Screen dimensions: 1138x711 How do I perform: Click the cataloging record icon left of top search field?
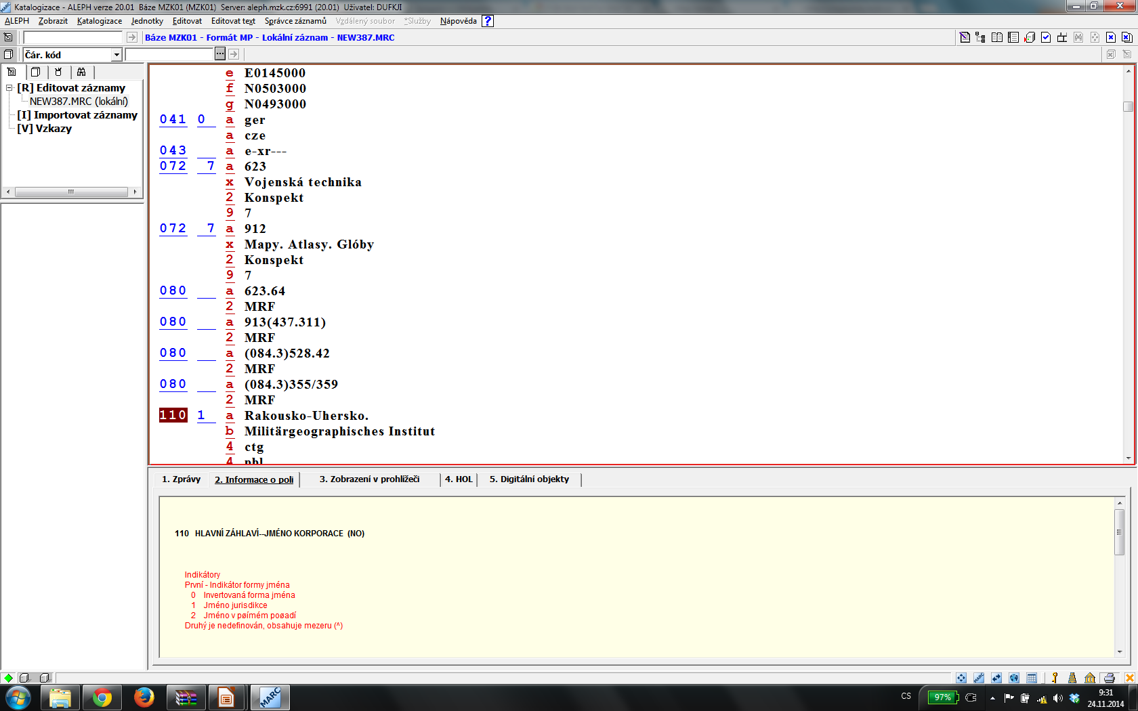click(8, 37)
